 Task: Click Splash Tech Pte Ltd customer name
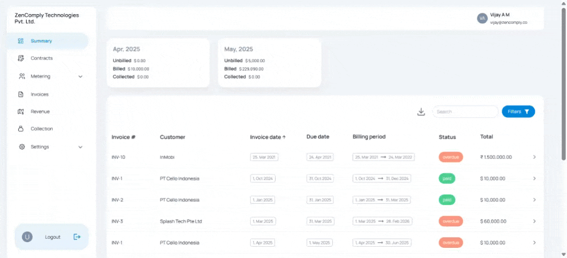181,221
